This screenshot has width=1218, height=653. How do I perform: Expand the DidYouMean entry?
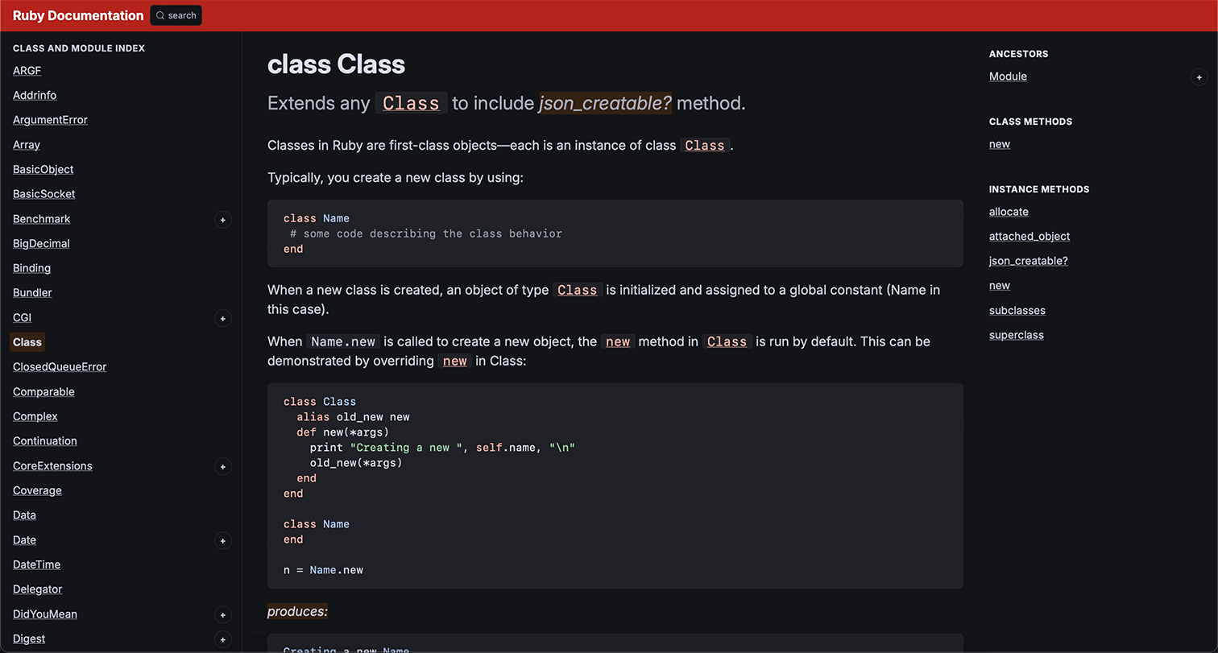click(223, 615)
